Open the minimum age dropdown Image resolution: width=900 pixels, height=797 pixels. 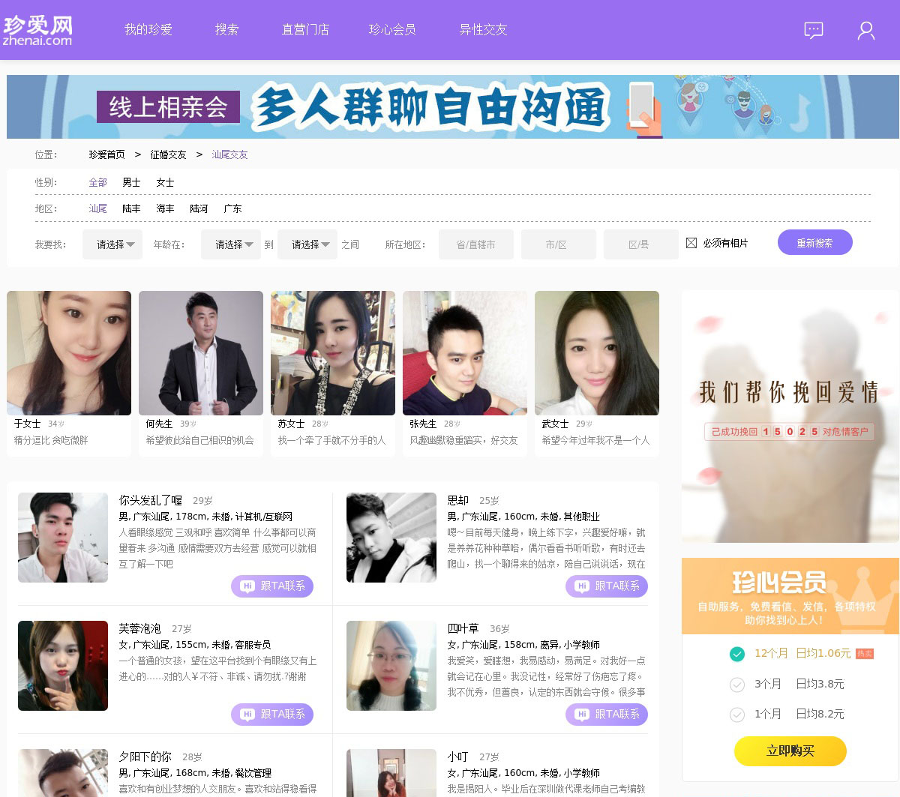pyautogui.click(x=231, y=244)
